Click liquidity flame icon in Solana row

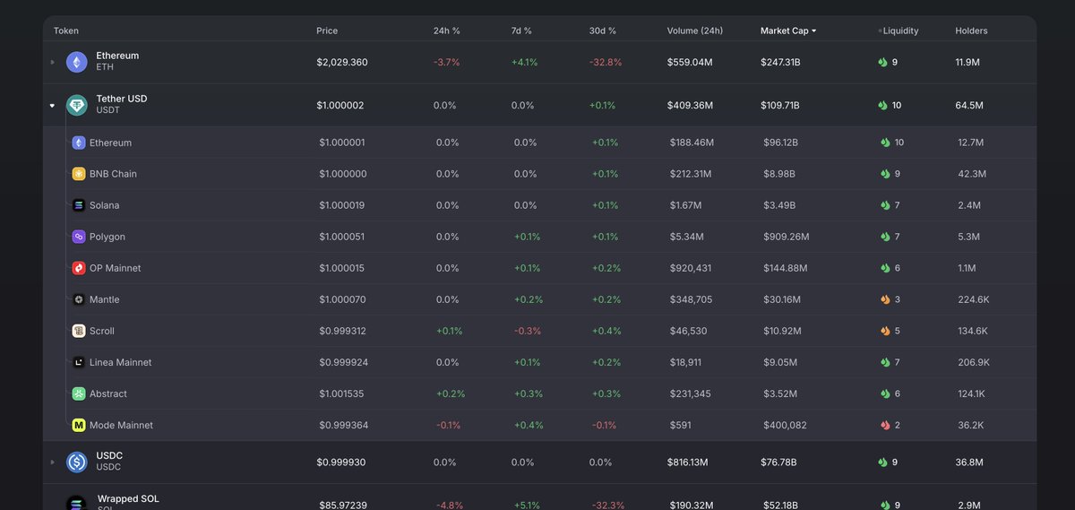885,205
